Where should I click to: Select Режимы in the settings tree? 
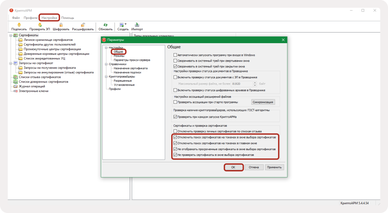point(119,56)
